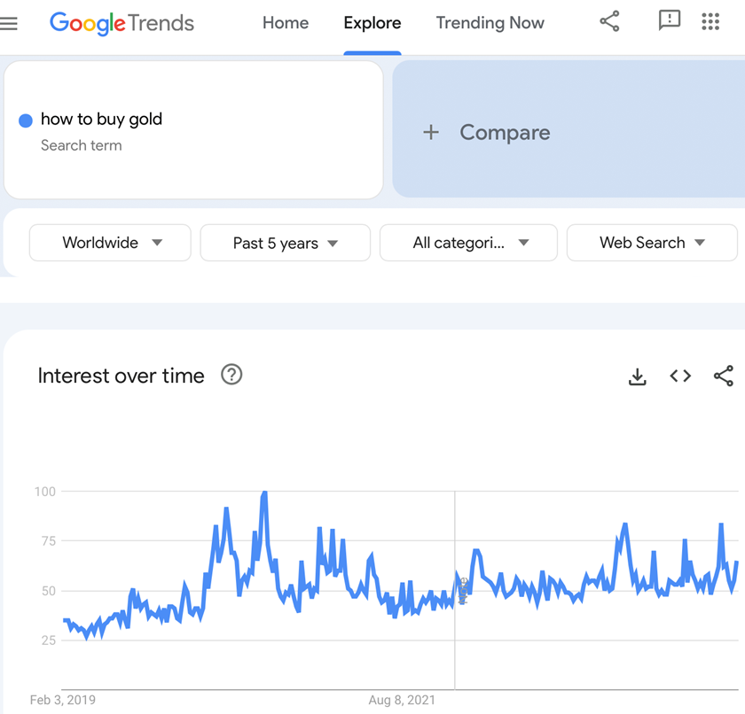This screenshot has width=745, height=714.
Task: Go to the Home tab
Action: 286,23
